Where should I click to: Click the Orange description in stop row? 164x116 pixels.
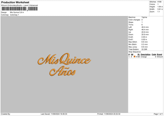click(x=144, y=57)
